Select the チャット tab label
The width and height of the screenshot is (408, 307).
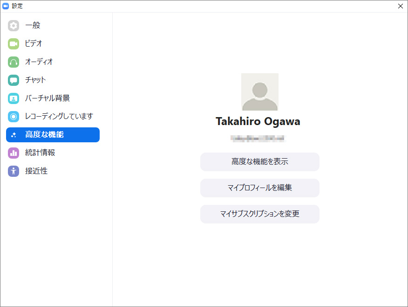click(35, 80)
